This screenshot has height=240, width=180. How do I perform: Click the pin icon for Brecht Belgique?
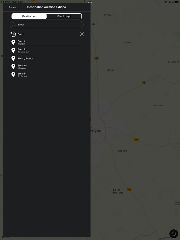pos(13,42)
